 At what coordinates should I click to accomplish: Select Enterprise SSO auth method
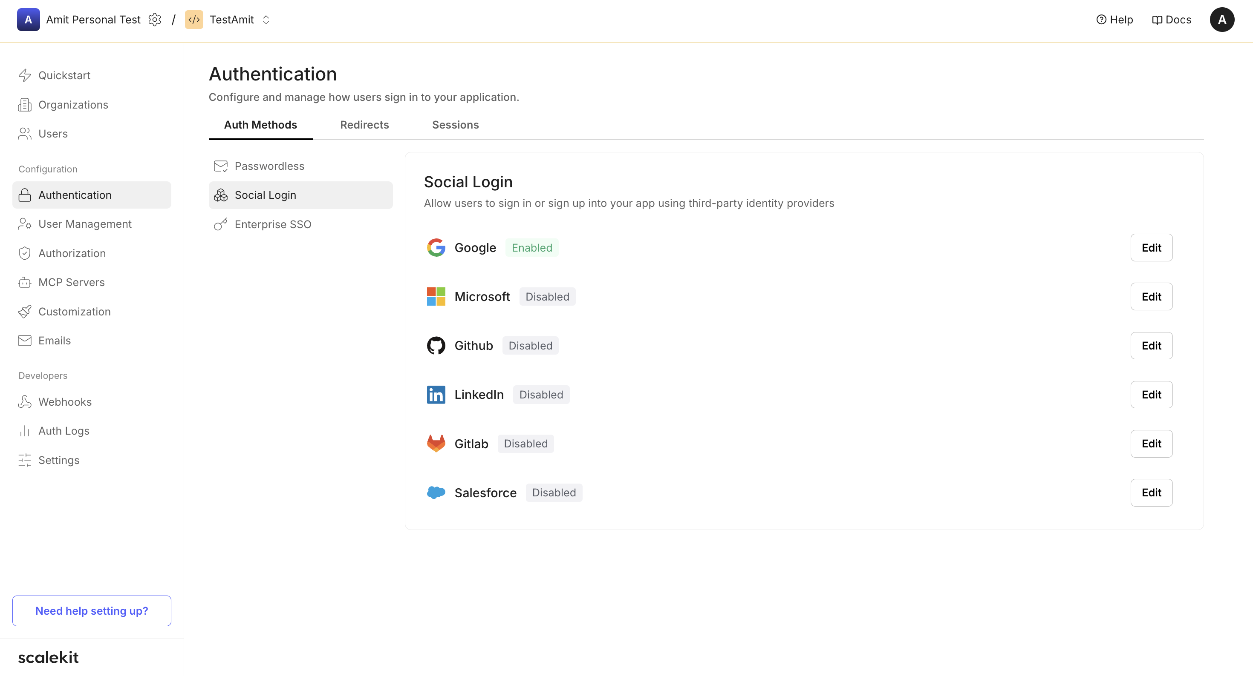click(x=300, y=224)
